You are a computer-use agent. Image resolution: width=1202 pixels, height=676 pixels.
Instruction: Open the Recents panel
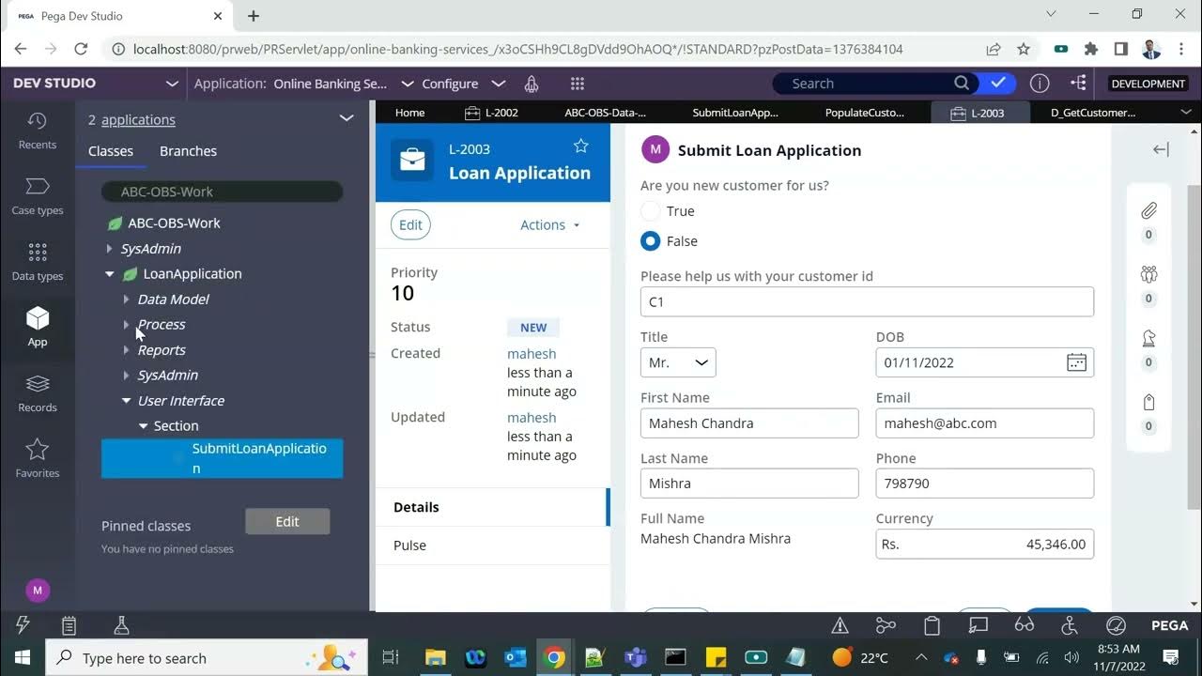coord(37,131)
